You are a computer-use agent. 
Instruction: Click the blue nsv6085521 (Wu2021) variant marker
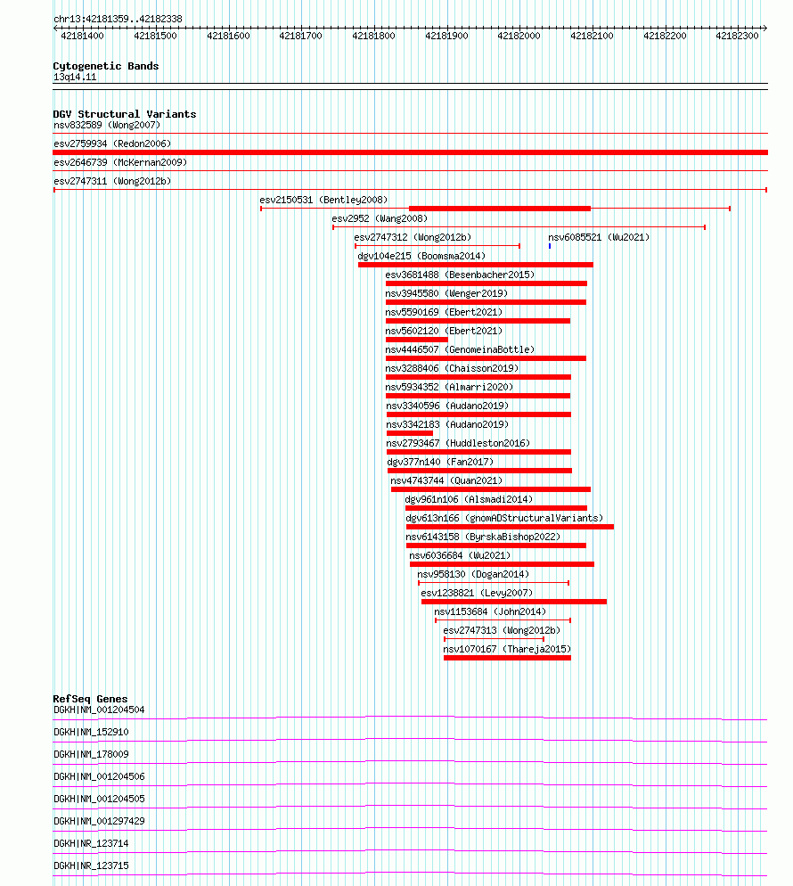pos(550,246)
